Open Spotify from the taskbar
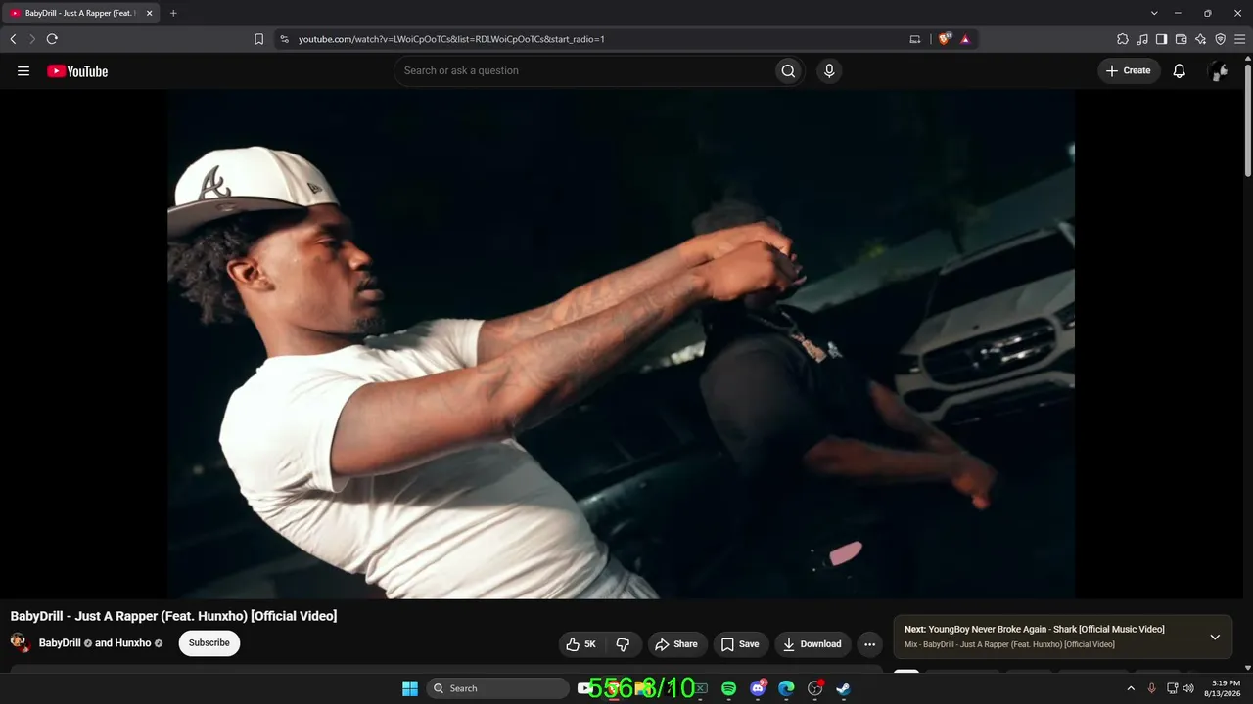This screenshot has height=704, width=1253. (x=729, y=688)
